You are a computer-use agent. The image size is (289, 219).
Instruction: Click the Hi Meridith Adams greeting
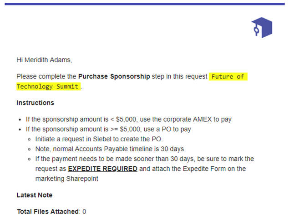tap(44, 60)
